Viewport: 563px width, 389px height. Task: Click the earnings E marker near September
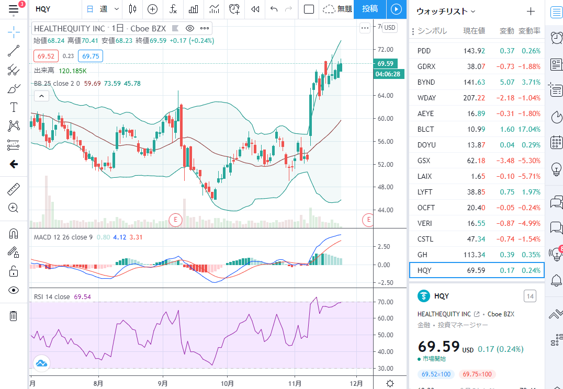click(176, 219)
